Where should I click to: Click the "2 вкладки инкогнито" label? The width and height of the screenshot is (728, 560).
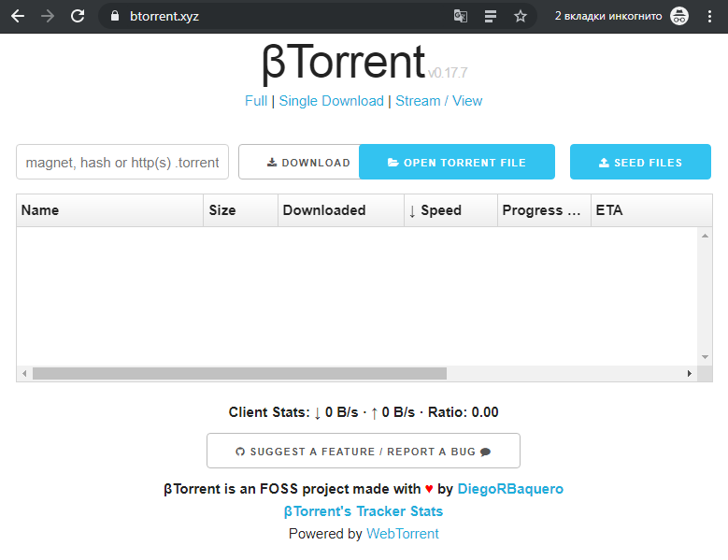click(x=608, y=16)
